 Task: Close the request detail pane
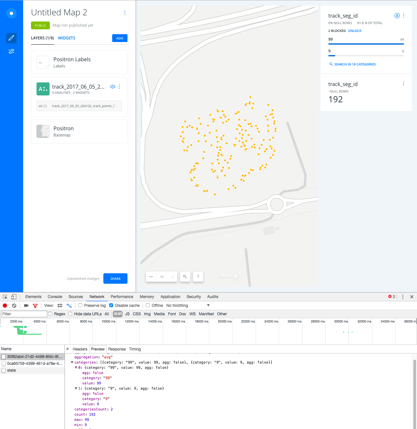click(67, 349)
